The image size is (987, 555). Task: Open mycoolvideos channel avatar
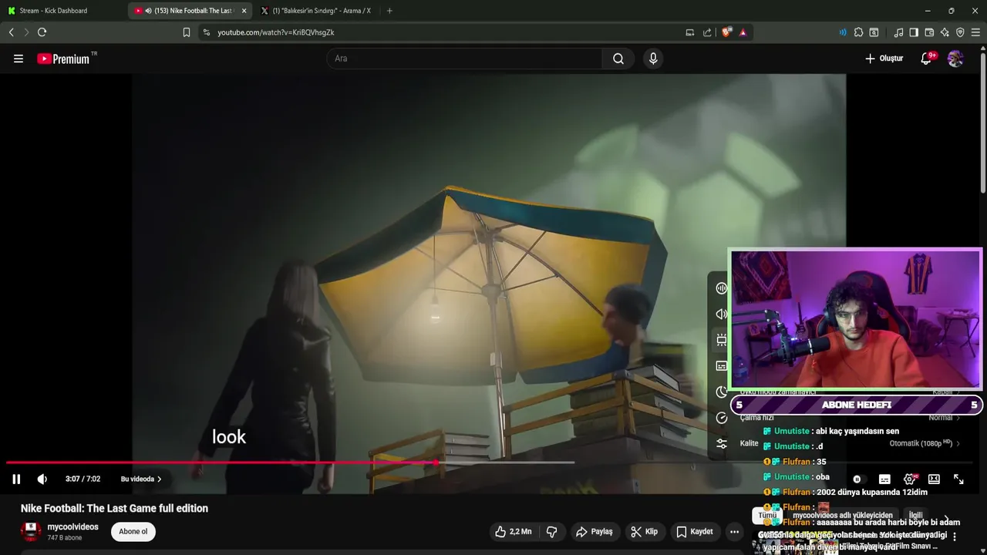tap(31, 531)
